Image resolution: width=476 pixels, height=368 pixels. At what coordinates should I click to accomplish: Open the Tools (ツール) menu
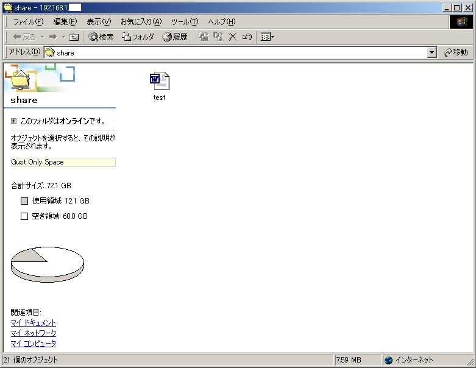pos(185,22)
